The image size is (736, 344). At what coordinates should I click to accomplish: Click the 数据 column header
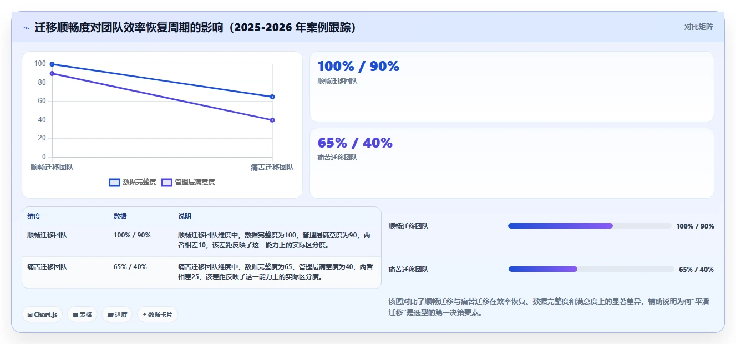point(120,216)
